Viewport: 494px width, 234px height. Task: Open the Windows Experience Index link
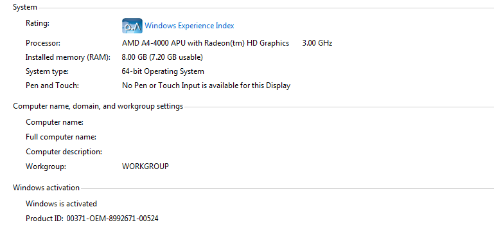tap(190, 26)
